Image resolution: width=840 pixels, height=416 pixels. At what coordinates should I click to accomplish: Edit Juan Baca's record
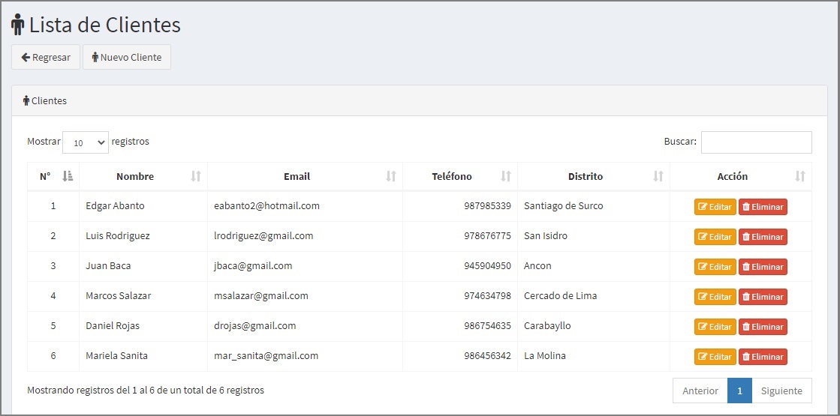click(715, 267)
